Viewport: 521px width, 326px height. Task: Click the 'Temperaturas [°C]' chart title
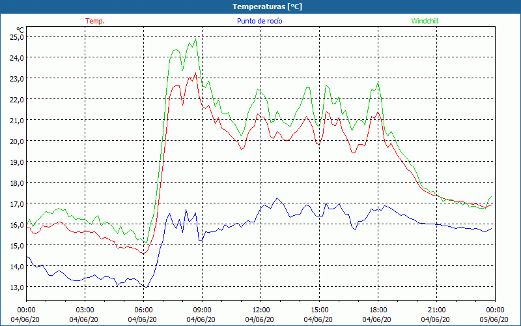(267, 7)
